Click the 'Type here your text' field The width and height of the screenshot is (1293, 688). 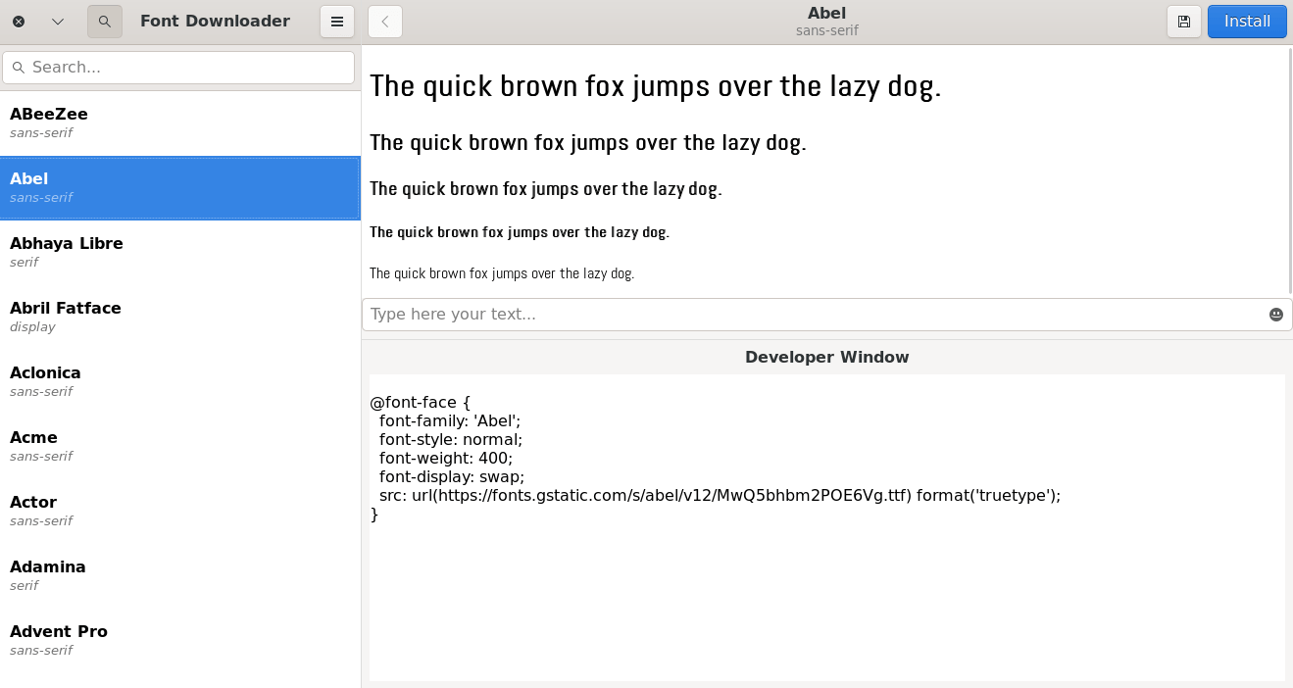[814, 315]
